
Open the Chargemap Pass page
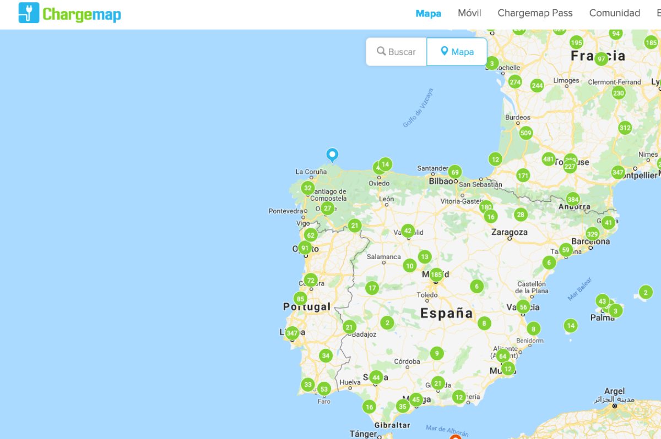point(535,13)
